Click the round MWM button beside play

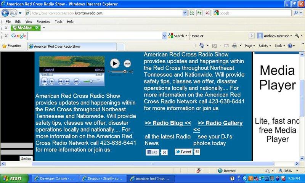click(127, 63)
